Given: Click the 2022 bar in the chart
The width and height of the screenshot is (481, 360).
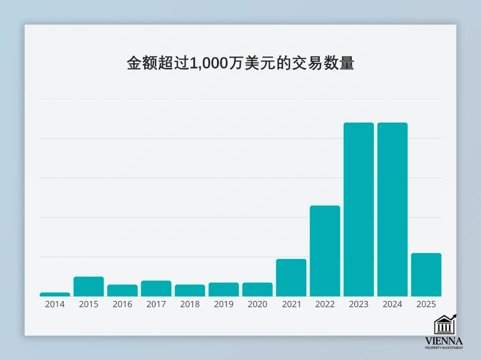Looking at the screenshot, I should pos(325,250).
